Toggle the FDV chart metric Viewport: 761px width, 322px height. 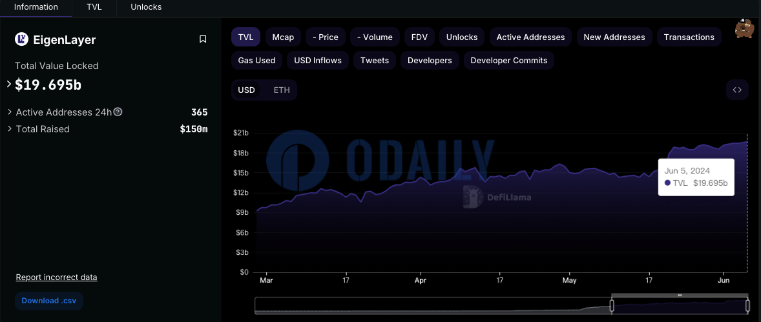click(419, 37)
